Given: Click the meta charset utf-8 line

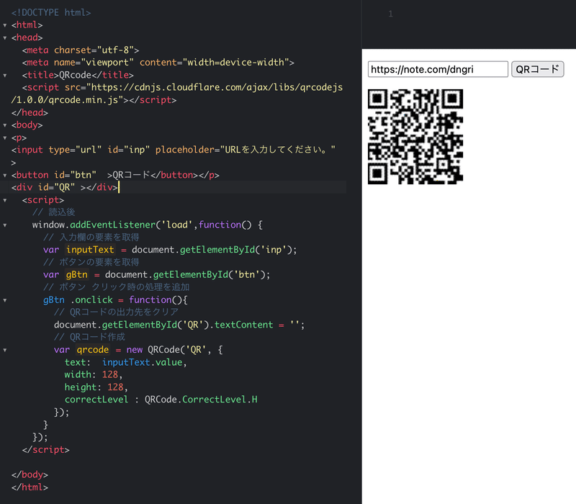Looking at the screenshot, I should (81, 50).
